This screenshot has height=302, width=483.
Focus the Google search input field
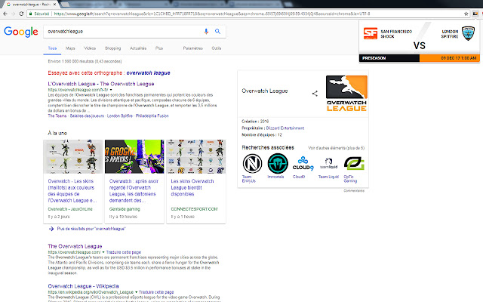123,32
